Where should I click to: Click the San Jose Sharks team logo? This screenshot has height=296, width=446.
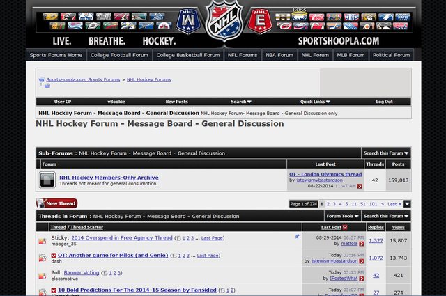pos(139,16)
